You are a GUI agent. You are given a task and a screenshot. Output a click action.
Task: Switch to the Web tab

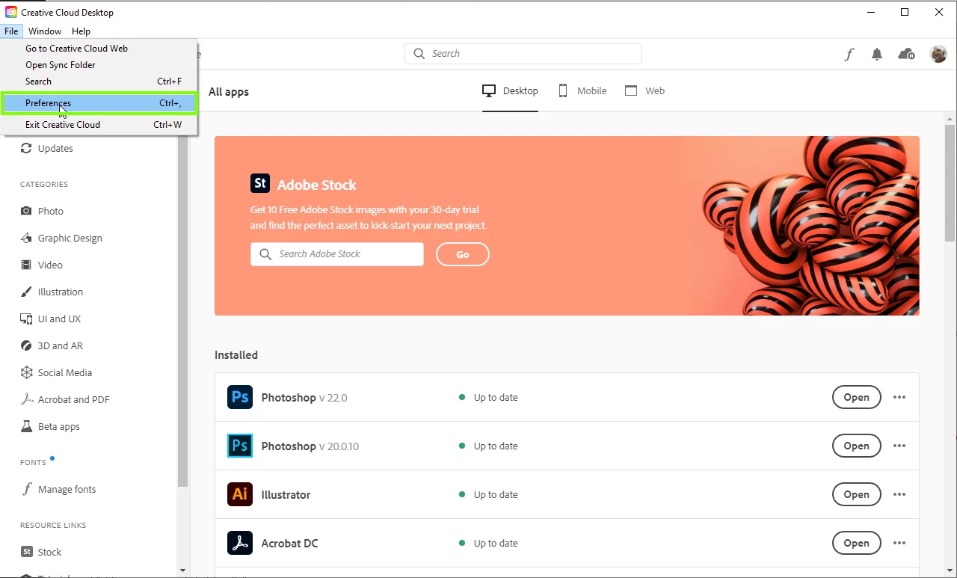(644, 91)
